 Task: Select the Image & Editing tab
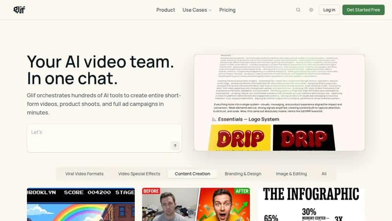(x=291, y=174)
